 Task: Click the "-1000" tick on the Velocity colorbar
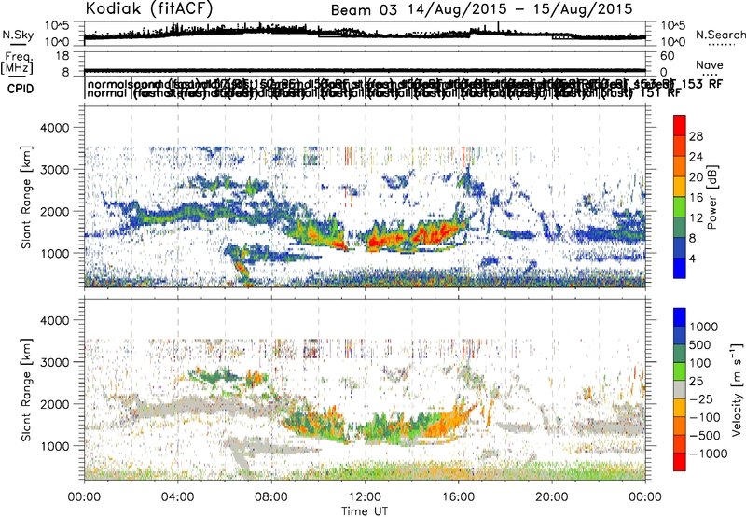click(x=709, y=454)
